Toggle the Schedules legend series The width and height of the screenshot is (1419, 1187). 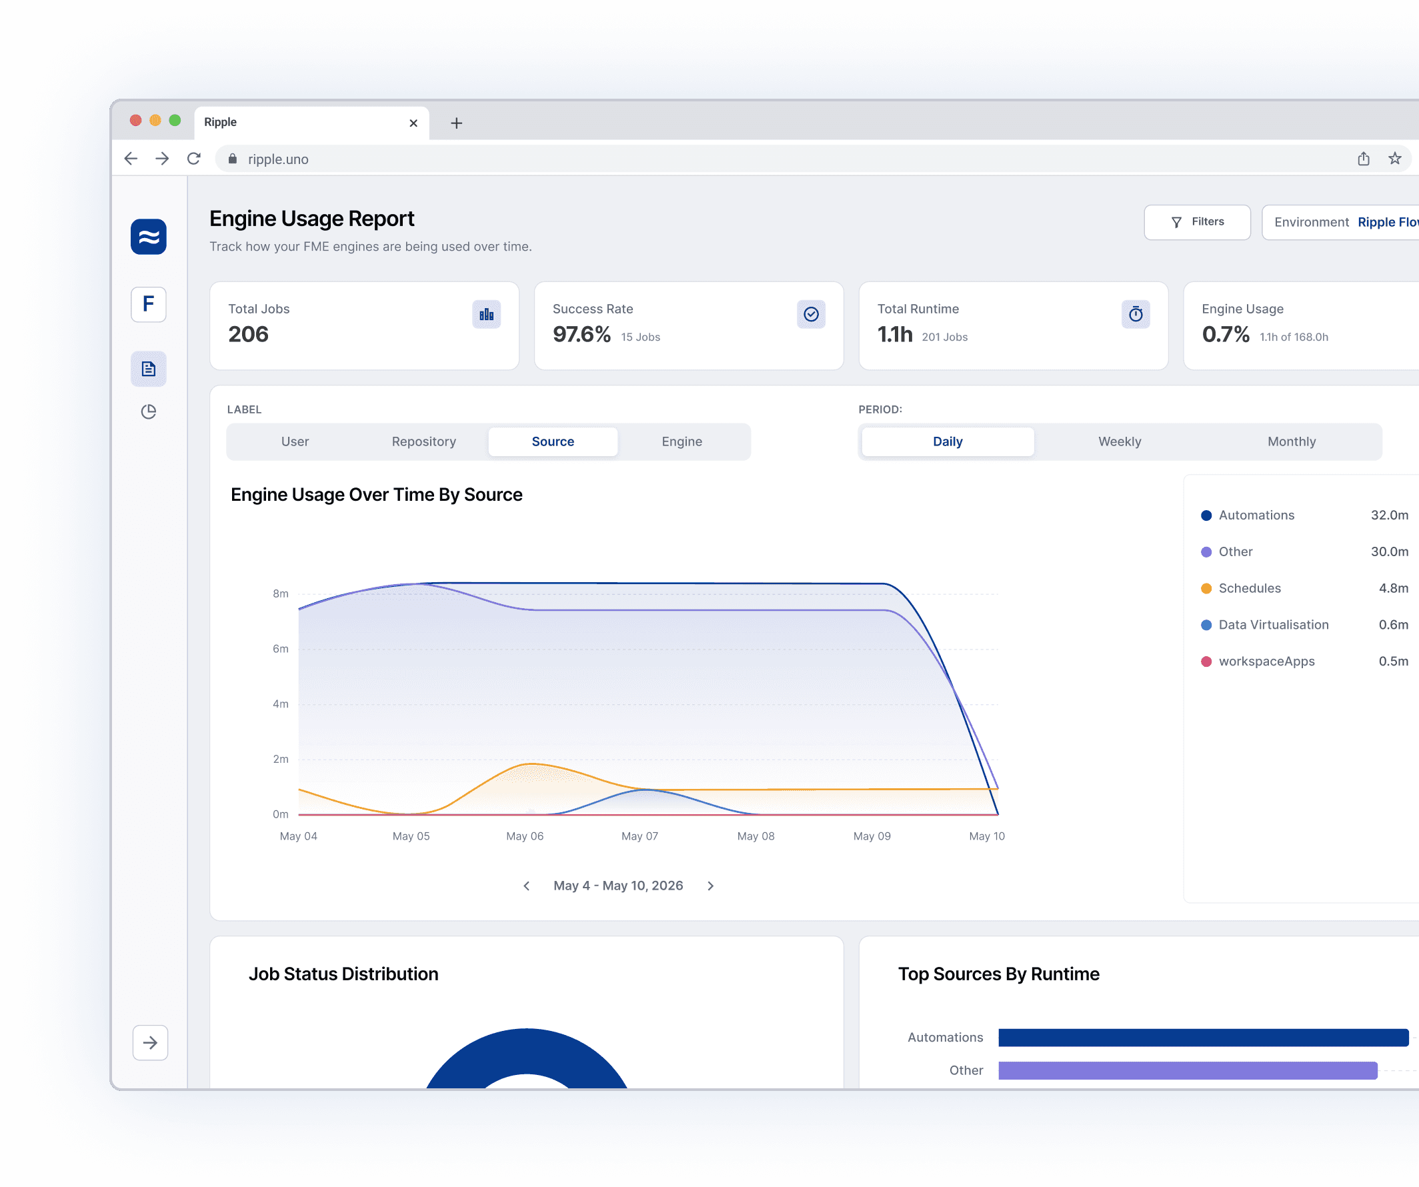[x=1304, y=588]
